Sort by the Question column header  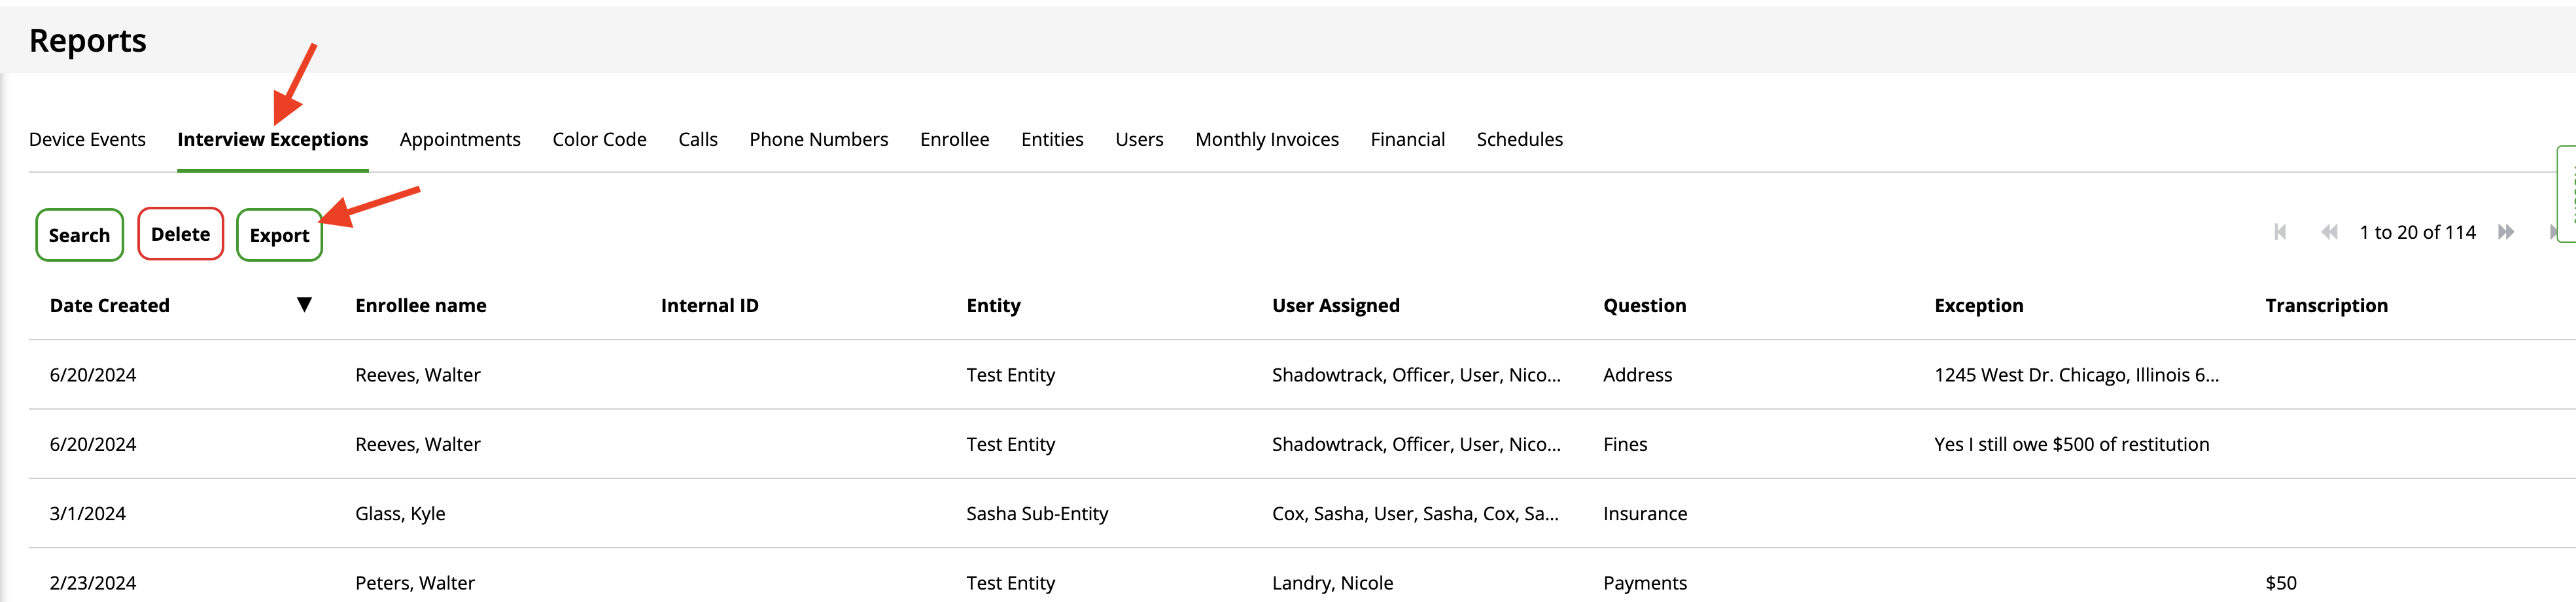1644,306
